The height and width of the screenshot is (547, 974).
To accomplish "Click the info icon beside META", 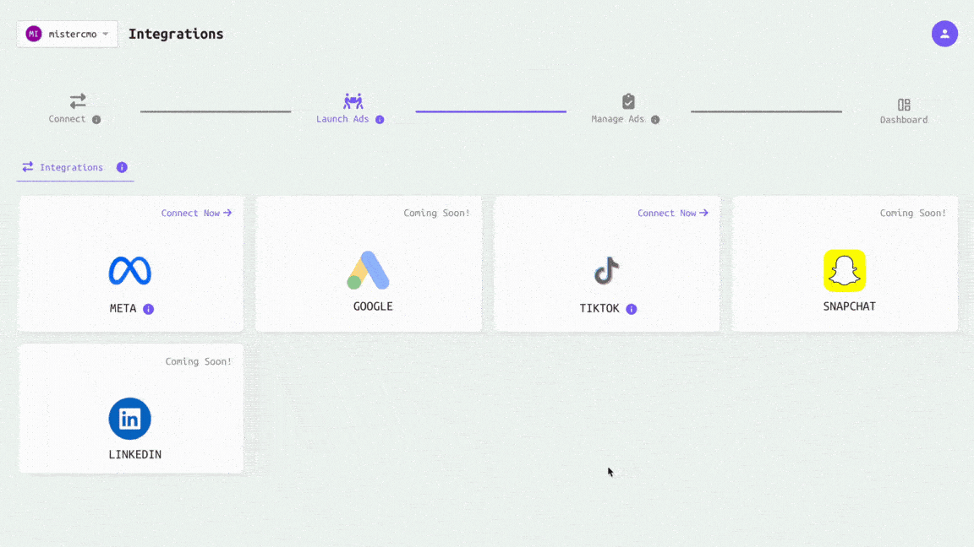I will tap(149, 309).
